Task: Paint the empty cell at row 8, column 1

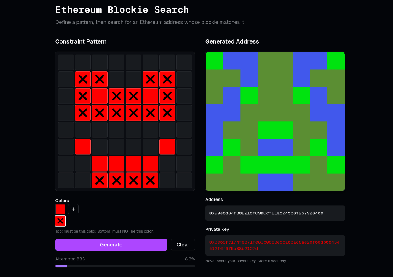Action: (66, 180)
